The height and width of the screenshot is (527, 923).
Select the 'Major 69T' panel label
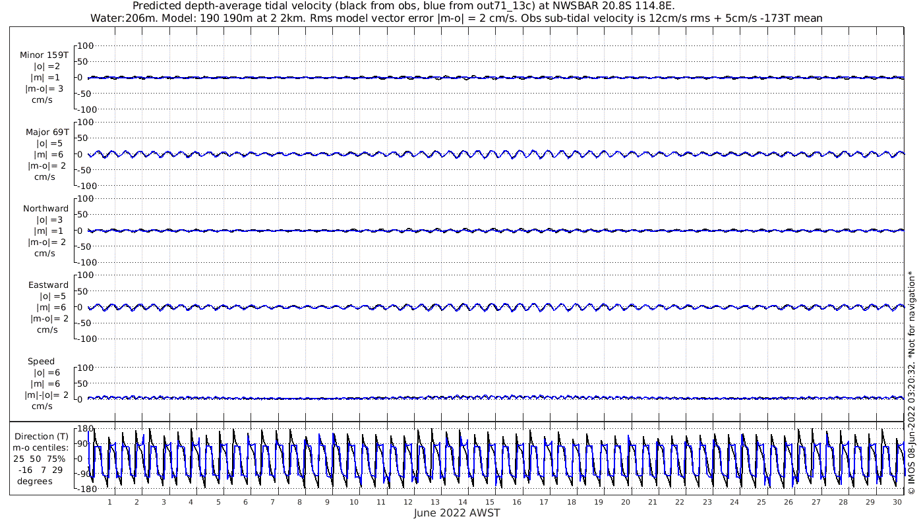(47, 132)
